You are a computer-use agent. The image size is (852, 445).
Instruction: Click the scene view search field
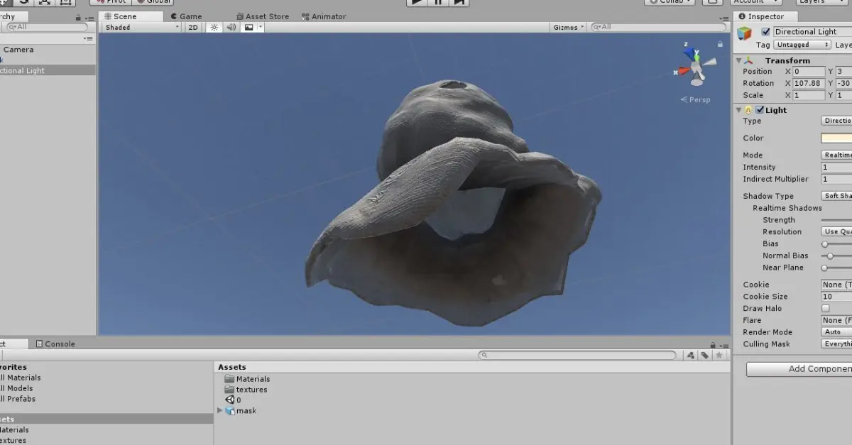[x=657, y=27]
